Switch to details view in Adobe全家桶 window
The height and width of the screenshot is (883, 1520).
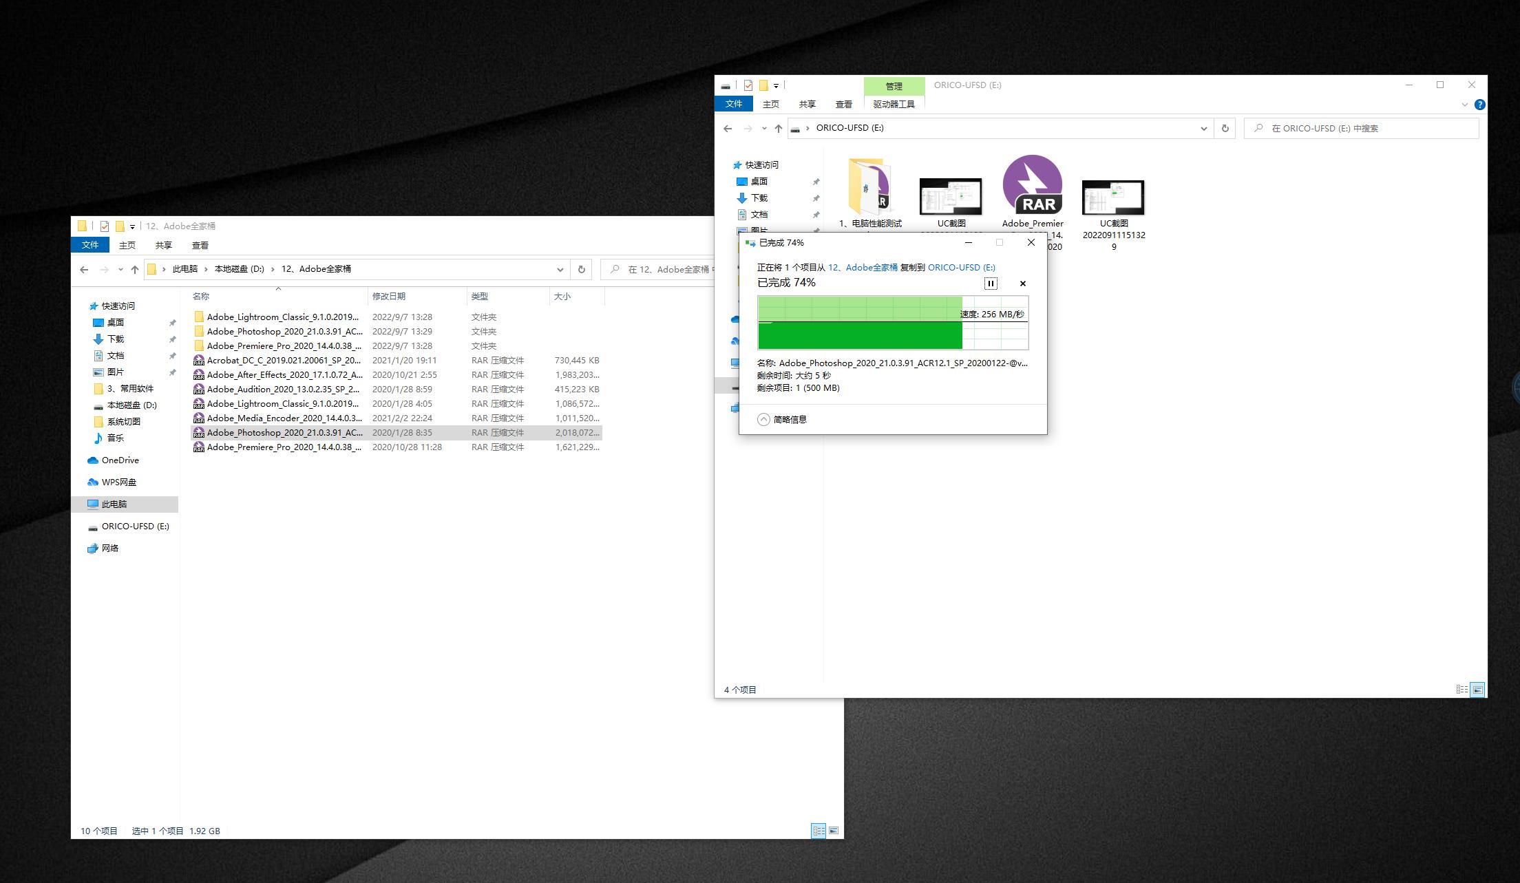[x=818, y=831]
